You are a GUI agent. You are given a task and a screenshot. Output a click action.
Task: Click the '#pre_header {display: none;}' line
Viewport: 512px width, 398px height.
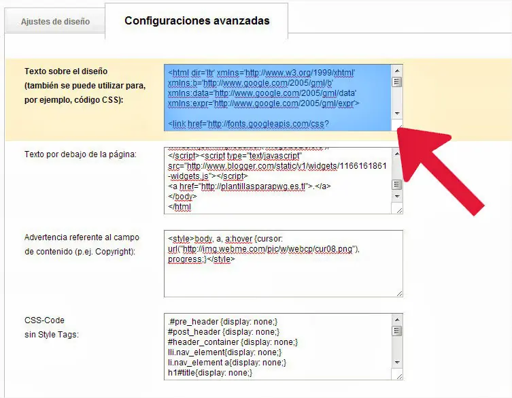(x=223, y=322)
